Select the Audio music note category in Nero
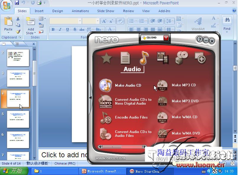This screenshot has width=238, height=175. [x=144, y=58]
